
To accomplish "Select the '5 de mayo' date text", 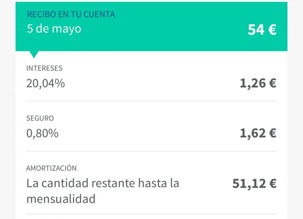I will coord(54,29).
